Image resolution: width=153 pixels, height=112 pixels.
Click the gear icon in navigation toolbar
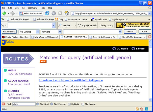(54, 13)
